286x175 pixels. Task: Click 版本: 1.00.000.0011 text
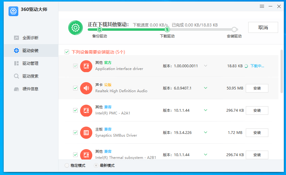pos(180,66)
